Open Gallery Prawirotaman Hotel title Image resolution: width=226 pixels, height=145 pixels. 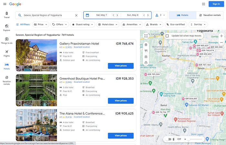(x=79, y=44)
